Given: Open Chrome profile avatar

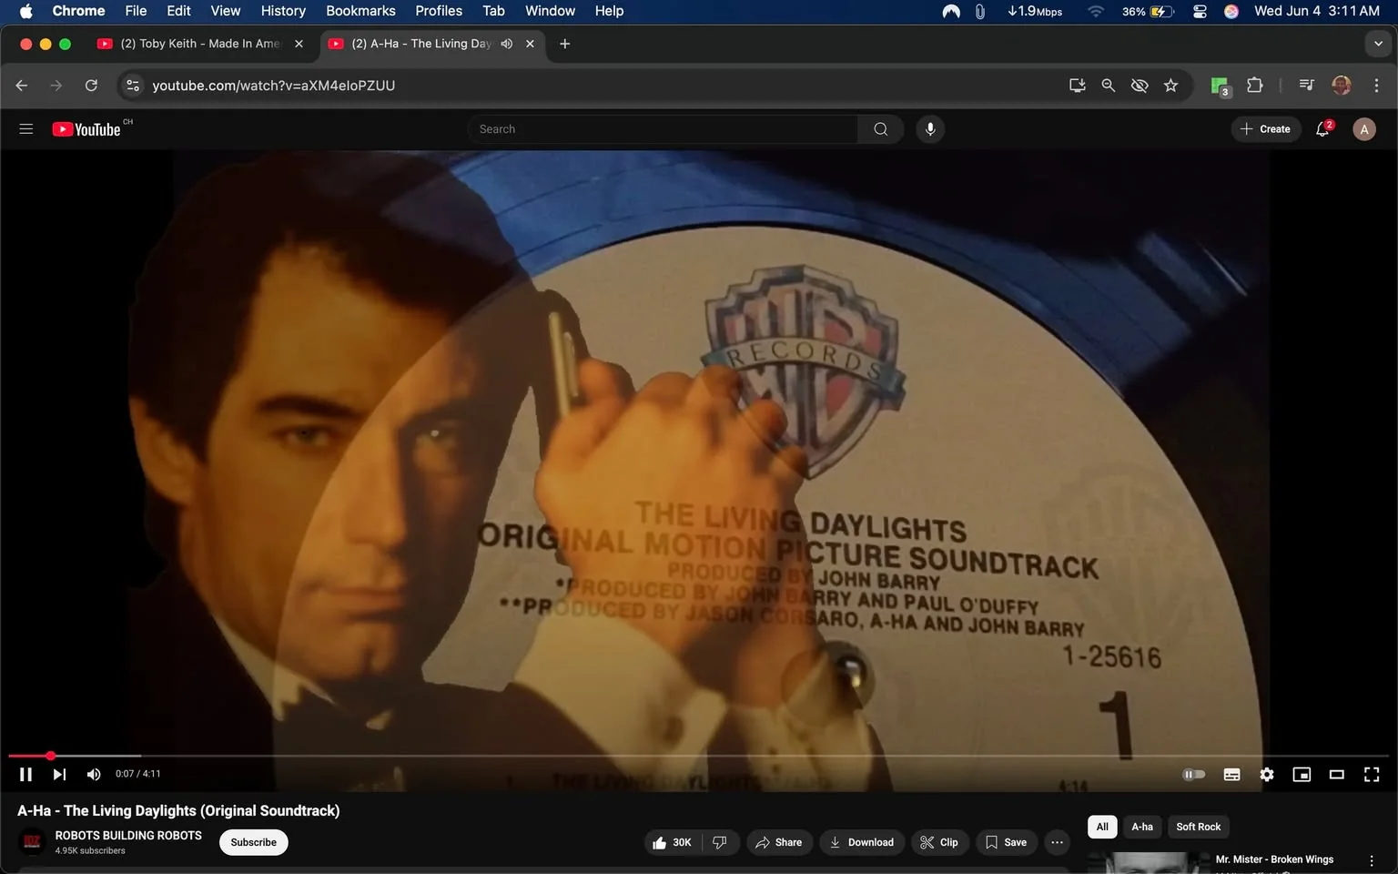Looking at the screenshot, I should point(1341,86).
